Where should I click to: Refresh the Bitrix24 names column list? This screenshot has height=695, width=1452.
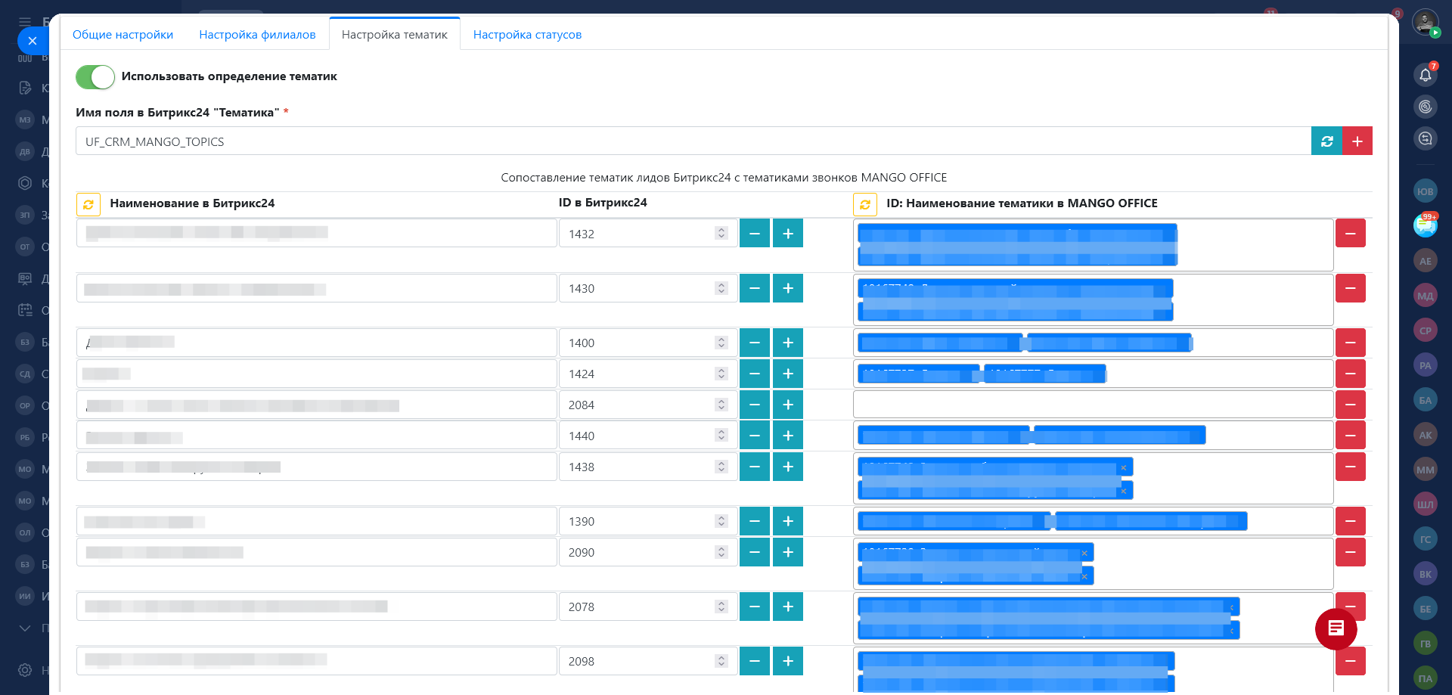tap(88, 204)
